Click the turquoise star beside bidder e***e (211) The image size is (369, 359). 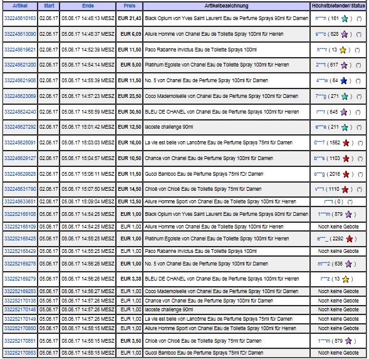coord(345,127)
